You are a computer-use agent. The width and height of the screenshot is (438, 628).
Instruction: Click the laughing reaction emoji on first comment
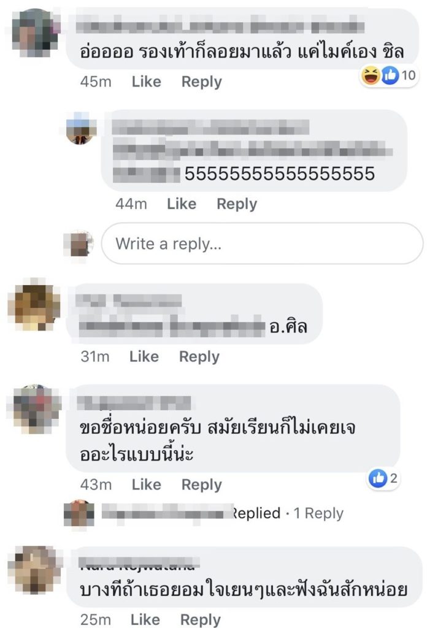[371, 75]
